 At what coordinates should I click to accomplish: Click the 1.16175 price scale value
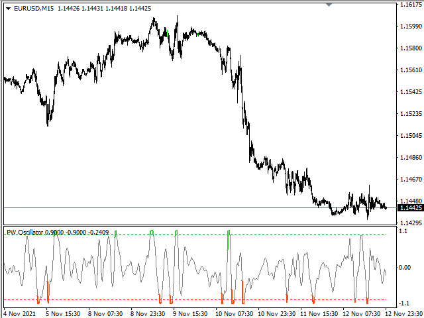411,5
